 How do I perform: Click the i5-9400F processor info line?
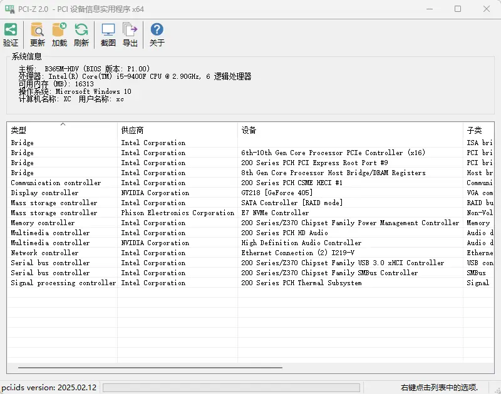click(135, 76)
